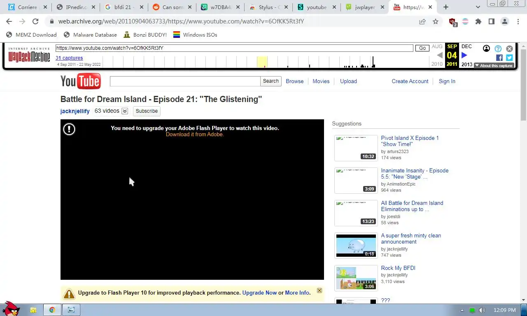Switch to the jwplayer tab
The width and height of the screenshot is (527, 316).
pos(365,7)
